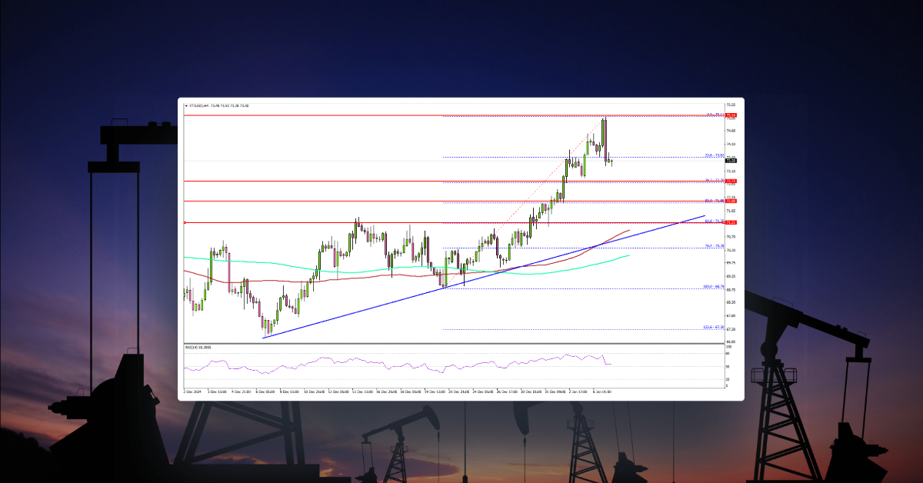Screen dimensions: 923x483
Task: Click the 38.2 - 72.79 retracement label
Action: click(x=713, y=179)
